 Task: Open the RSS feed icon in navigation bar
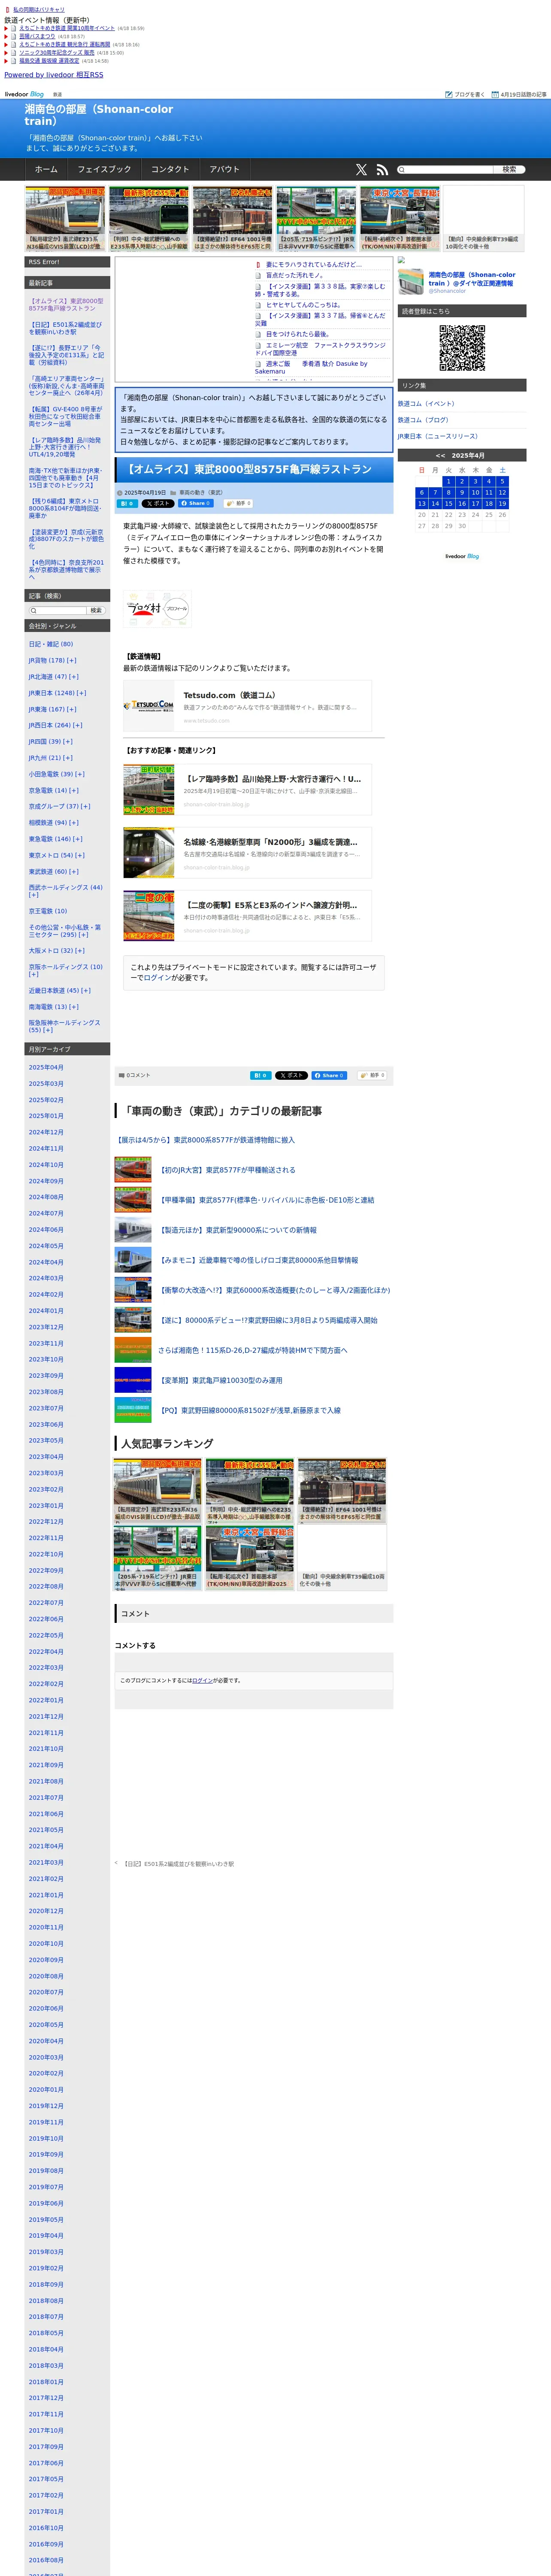tap(382, 170)
